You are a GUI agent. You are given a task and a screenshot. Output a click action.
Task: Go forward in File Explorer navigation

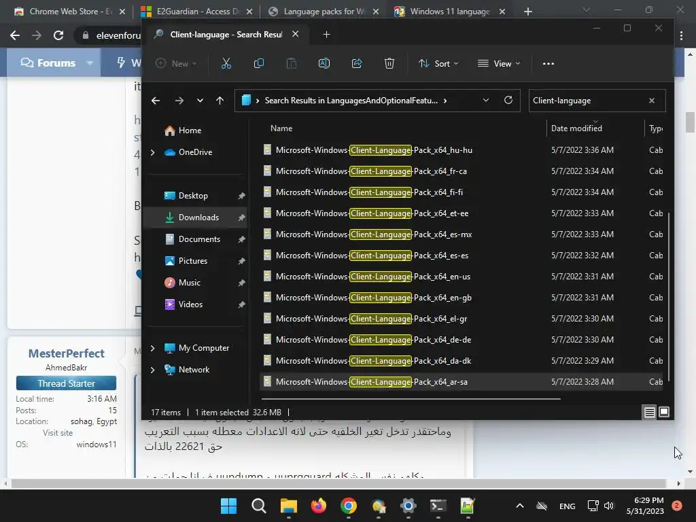click(x=179, y=101)
